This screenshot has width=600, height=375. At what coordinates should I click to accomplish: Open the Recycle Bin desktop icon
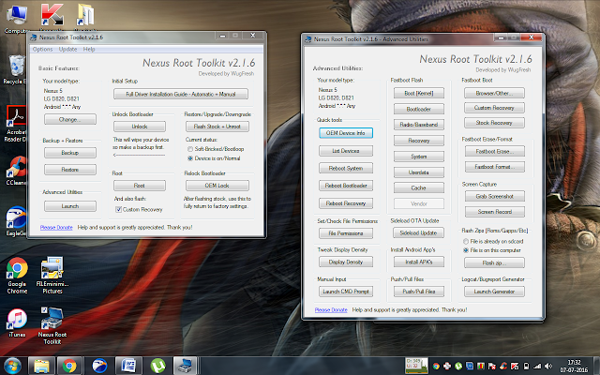15,69
